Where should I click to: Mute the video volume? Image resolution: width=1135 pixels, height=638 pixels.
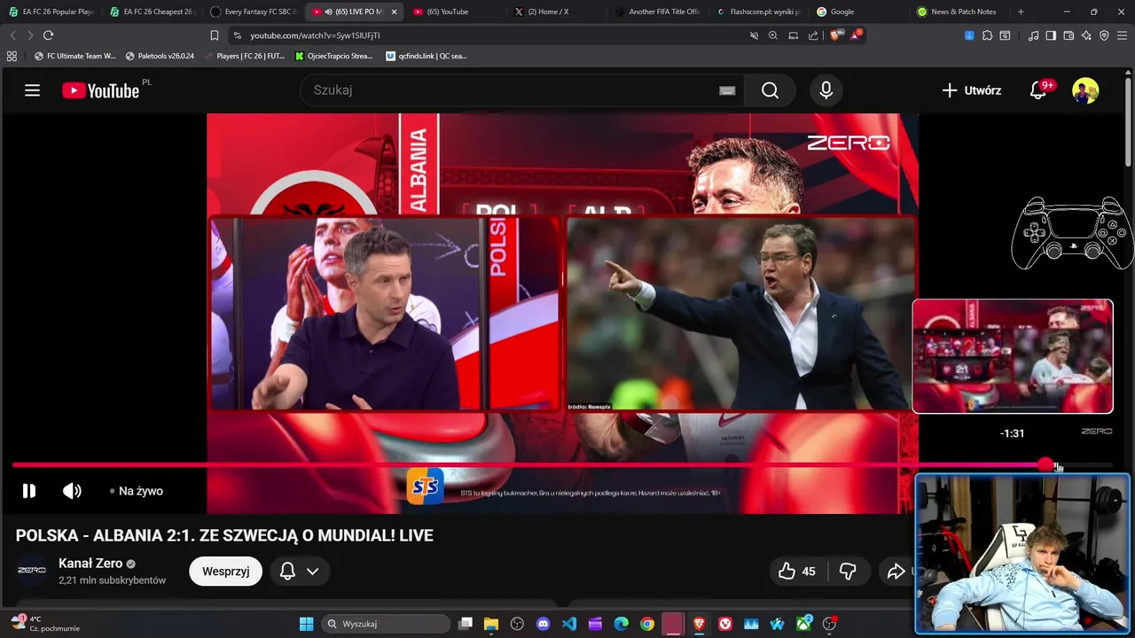coord(72,491)
